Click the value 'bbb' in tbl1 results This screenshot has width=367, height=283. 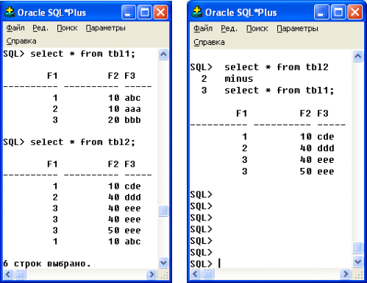pos(132,120)
